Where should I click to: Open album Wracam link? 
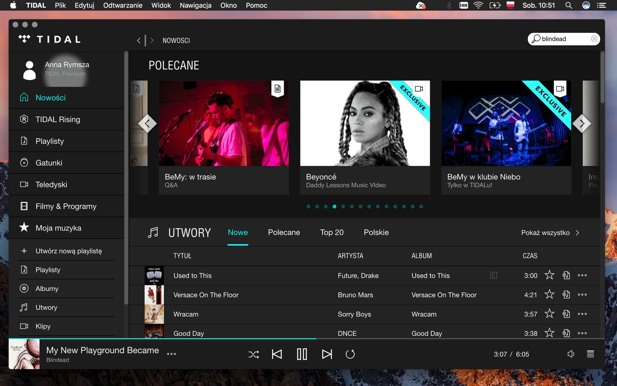coord(424,314)
